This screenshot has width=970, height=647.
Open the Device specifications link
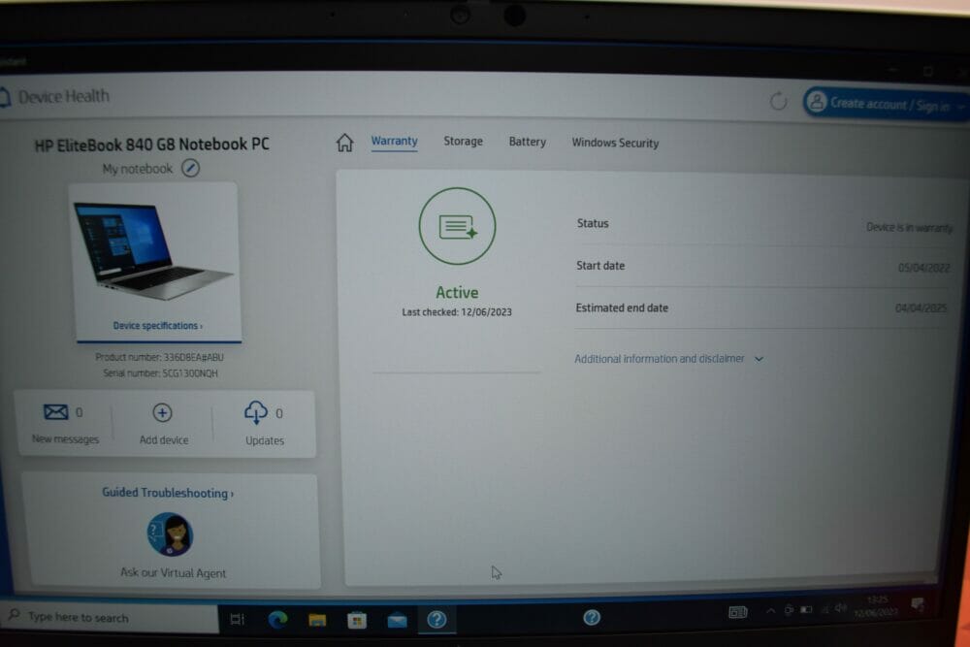[158, 326]
